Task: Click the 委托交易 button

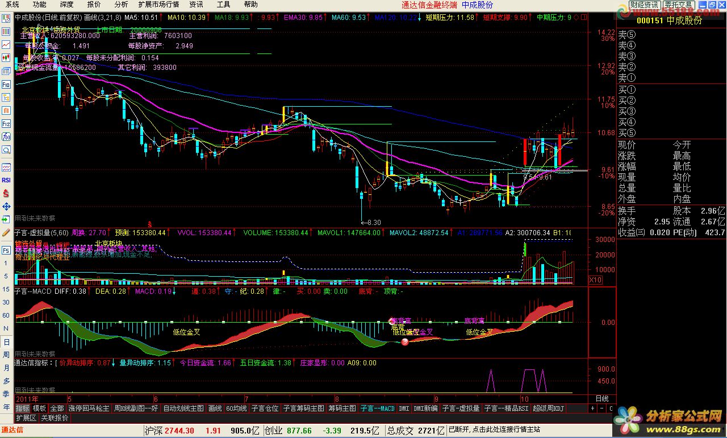Action: pyautogui.click(x=678, y=5)
